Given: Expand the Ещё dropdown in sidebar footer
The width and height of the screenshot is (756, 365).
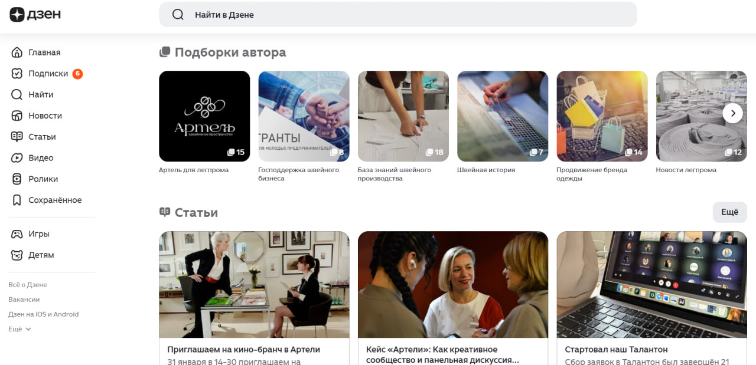Looking at the screenshot, I should [20, 329].
